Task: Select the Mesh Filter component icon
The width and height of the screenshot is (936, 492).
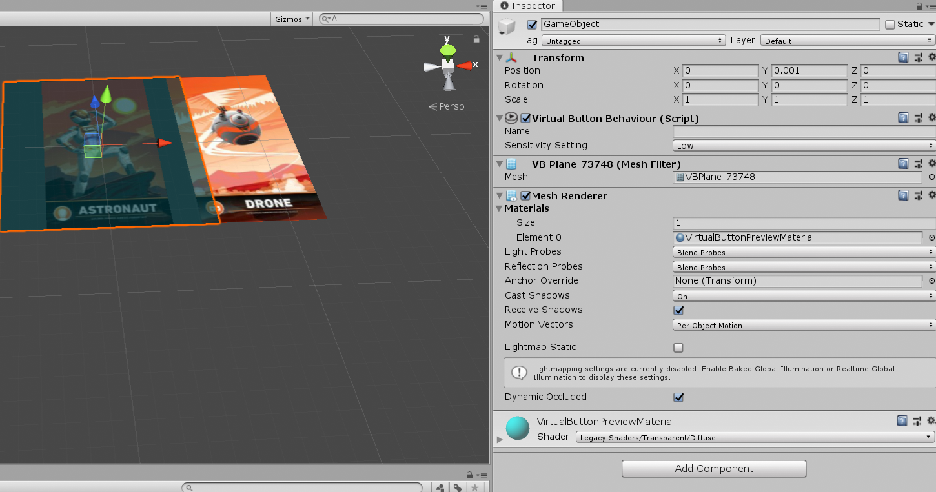Action: pyautogui.click(x=510, y=164)
